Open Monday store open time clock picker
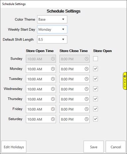The image size is (127, 154). coord(53,69)
